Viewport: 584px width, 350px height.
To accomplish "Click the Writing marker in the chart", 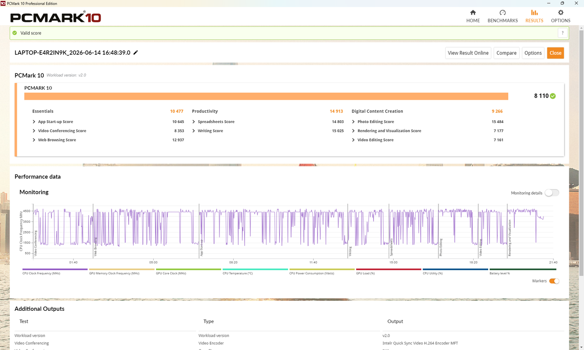I will (350, 252).
